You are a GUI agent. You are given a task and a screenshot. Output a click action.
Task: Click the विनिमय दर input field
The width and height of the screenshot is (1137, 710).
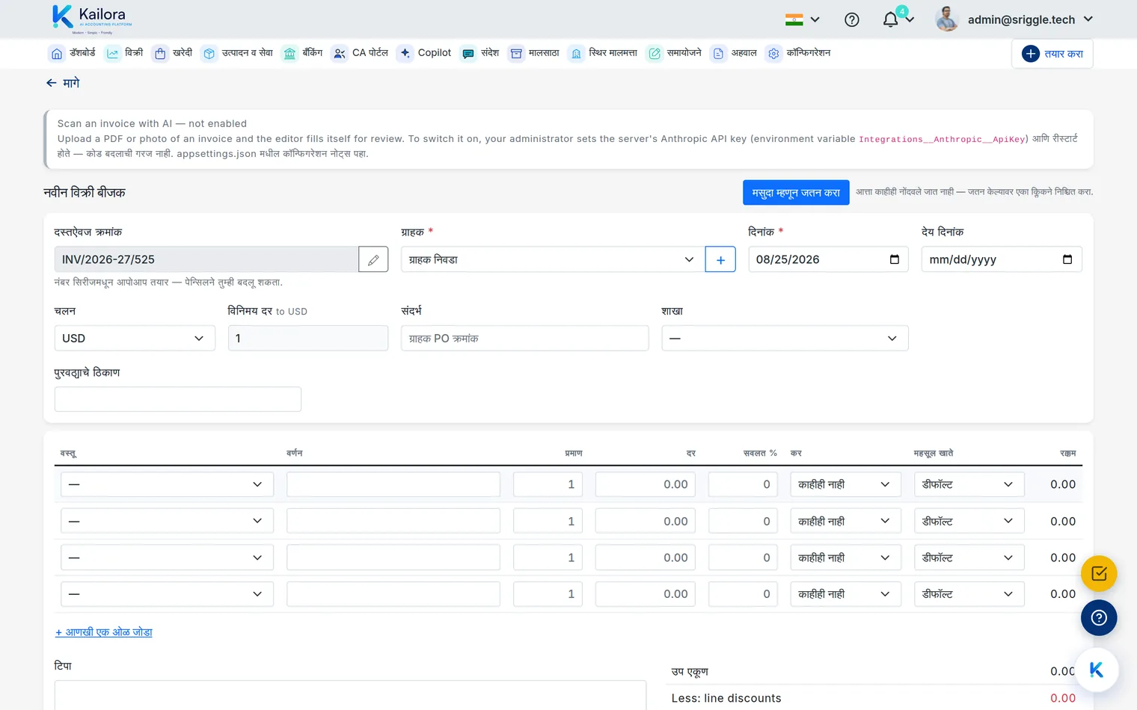308,338
